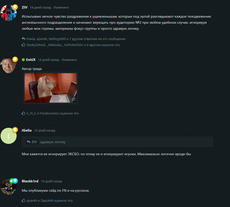Open EnhiX's username link
The height and width of the screenshot is (207, 230).
[x=31, y=60]
